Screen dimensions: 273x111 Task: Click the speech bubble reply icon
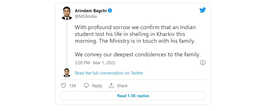click(86, 86)
